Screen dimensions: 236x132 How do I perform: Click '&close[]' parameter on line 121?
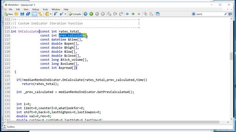click(x=72, y=56)
